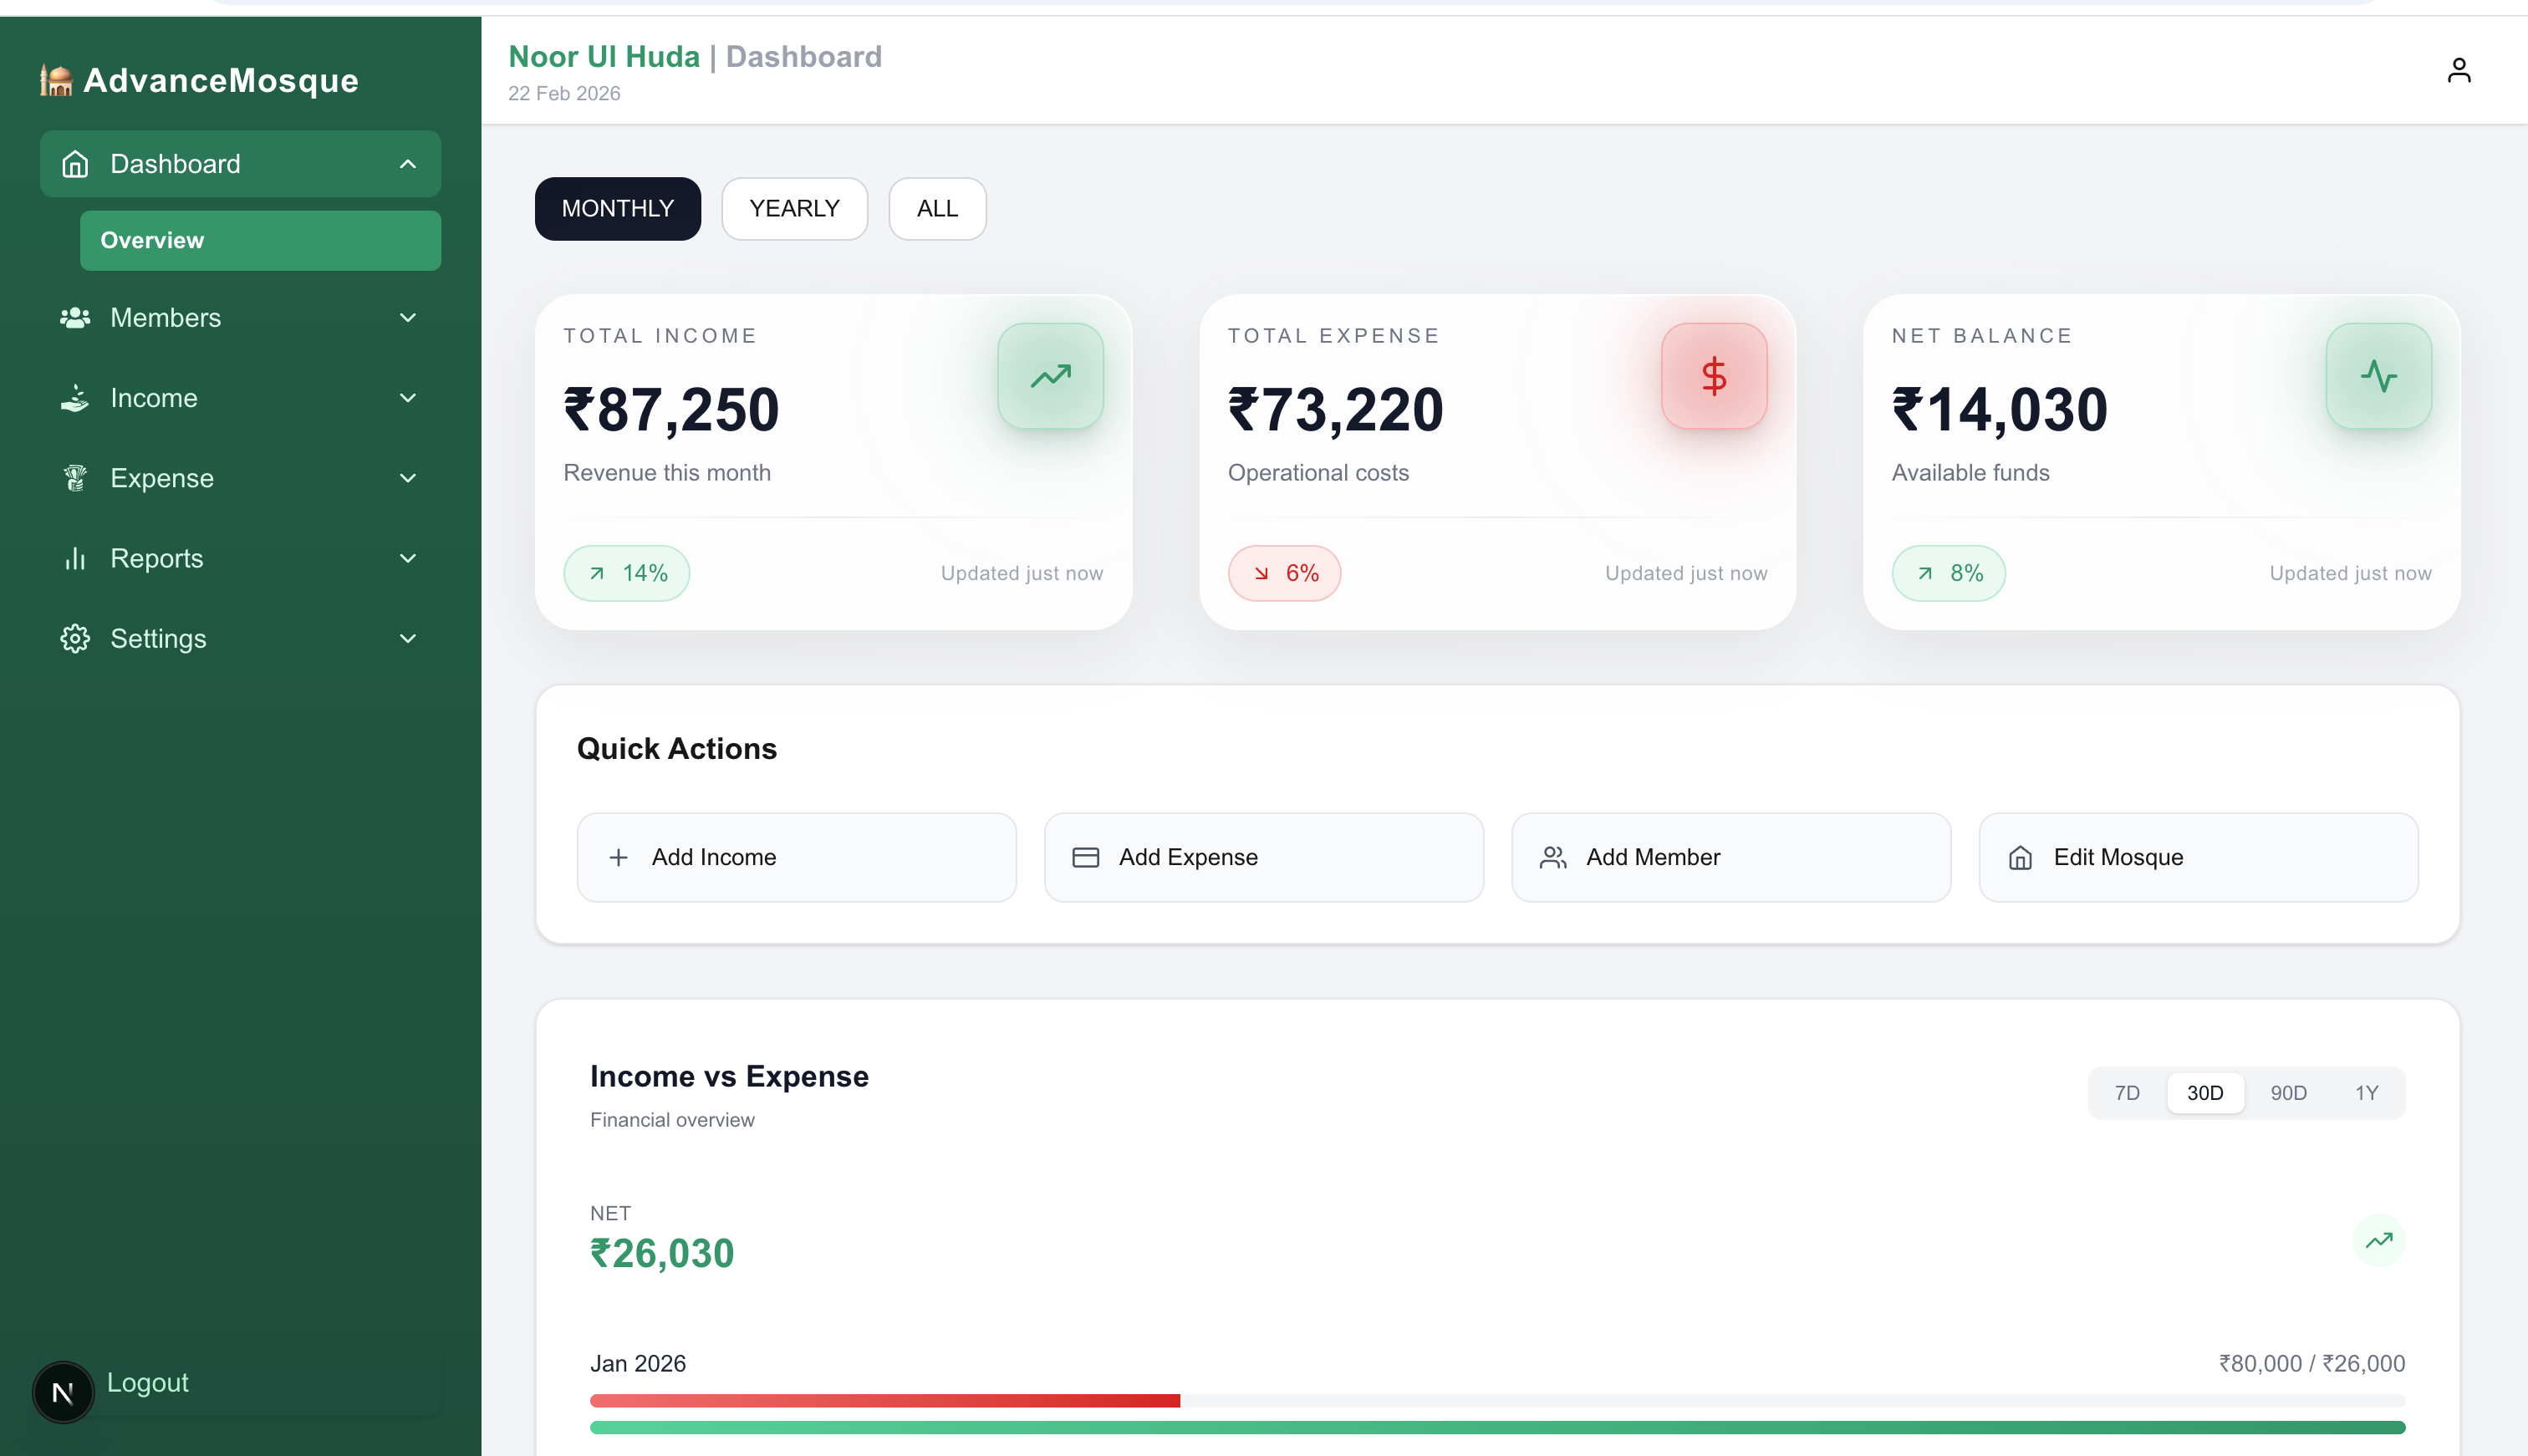Click the Settings gear icon in sidebar
Screen dimensions: 2528x1456
[75, 638]
